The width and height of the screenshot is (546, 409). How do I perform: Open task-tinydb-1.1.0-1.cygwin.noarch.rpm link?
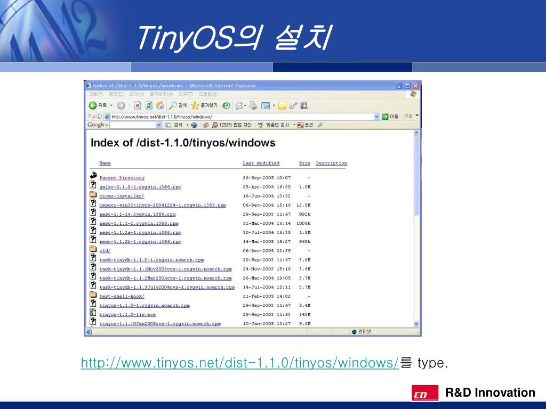pyautogui.click(x=151, y=260)
